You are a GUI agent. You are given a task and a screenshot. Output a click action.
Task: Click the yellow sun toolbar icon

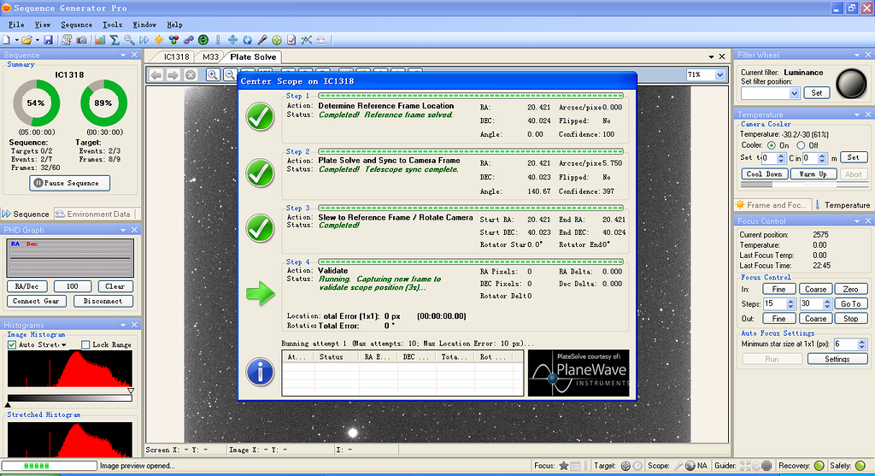point(159,40)
